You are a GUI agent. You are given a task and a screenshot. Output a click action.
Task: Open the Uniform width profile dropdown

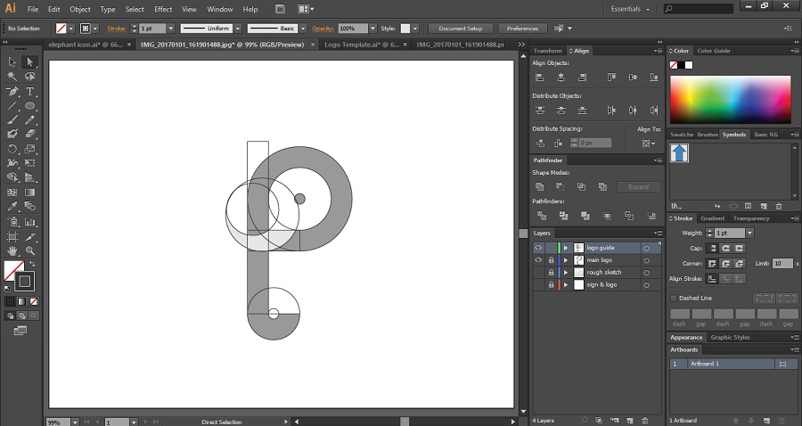238,29
